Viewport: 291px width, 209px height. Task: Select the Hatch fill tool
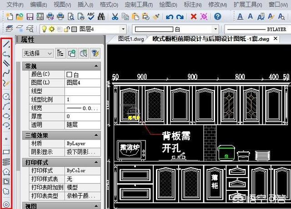click(x=6, y=181)
